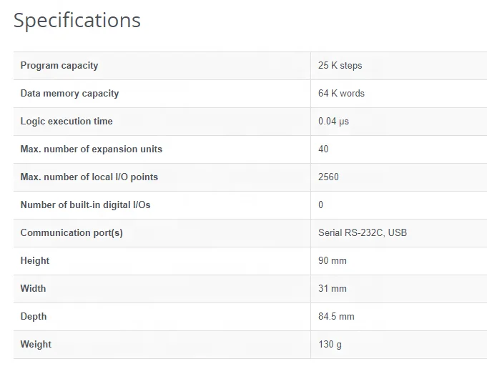This screenshot has width=487, height=374.
Task: Click the 64 K words value
Action: coord(341,94)
